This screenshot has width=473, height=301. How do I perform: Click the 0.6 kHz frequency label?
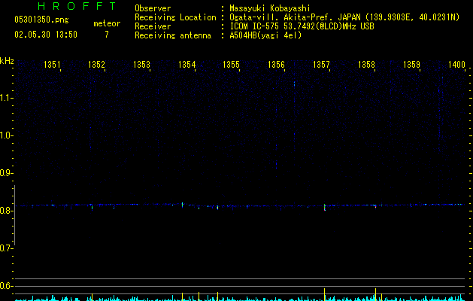pyautogui.click(x=6, y=286)
